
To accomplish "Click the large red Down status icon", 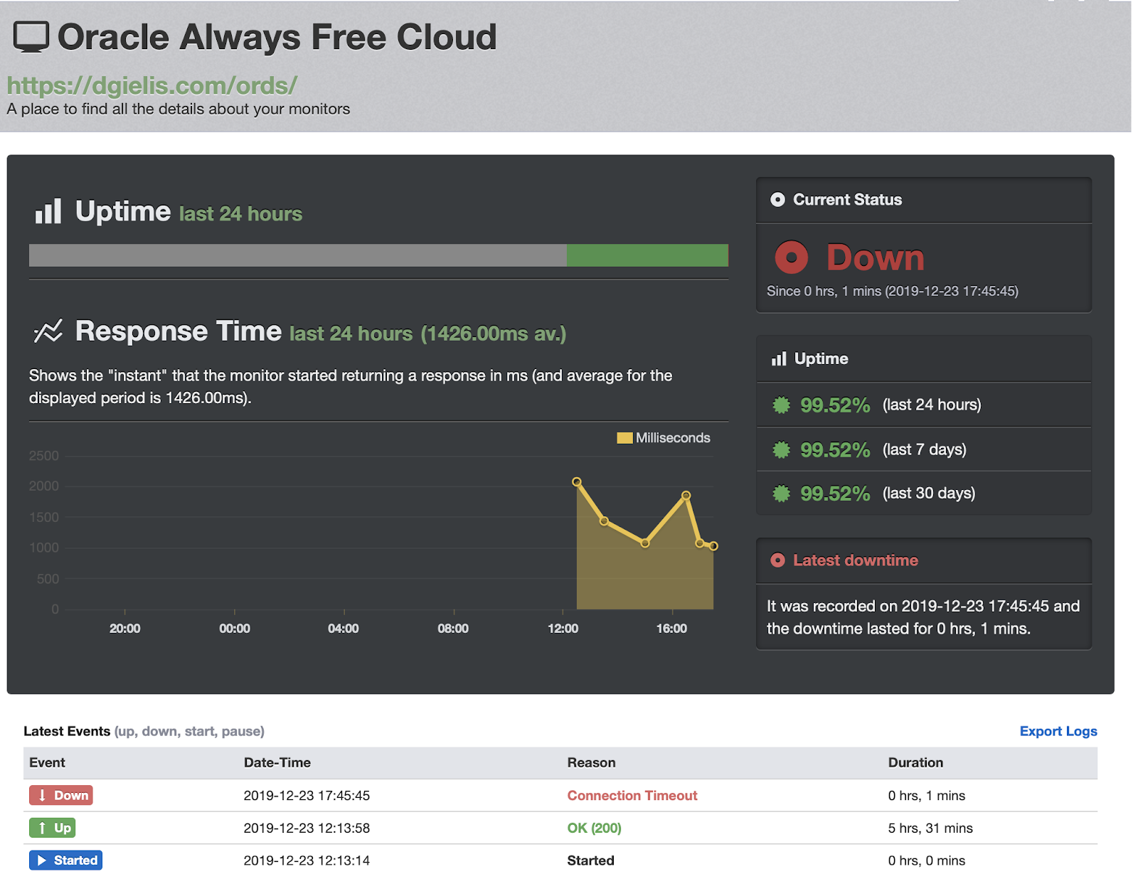I will [791, 257].
